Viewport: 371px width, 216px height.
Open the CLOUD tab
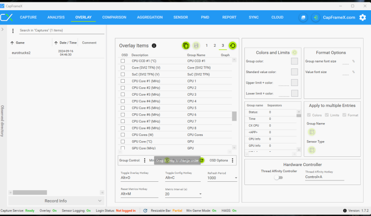coord(277,17)
